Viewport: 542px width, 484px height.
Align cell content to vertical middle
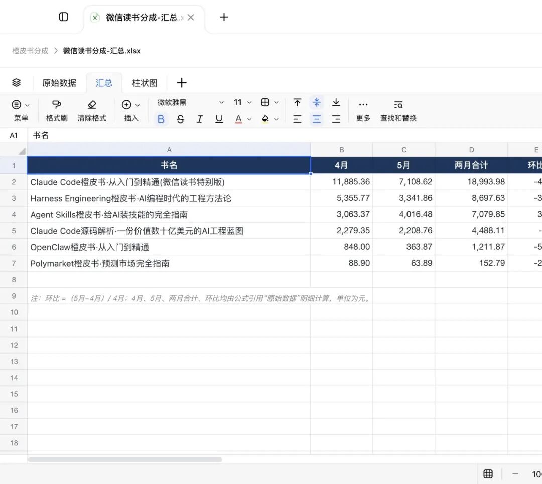[316, 102]
